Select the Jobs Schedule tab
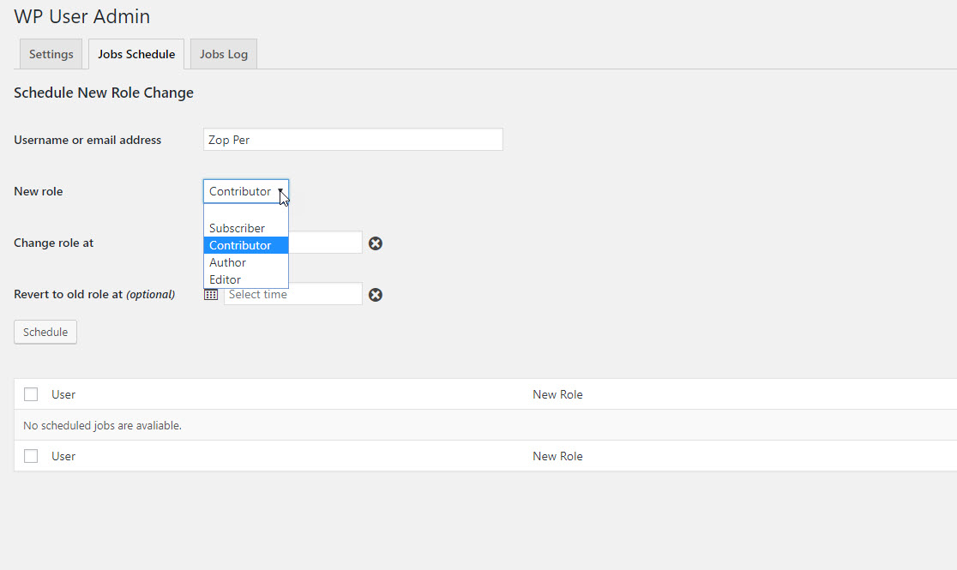Viewport: 957px width, 570px height. pos(136,54)
